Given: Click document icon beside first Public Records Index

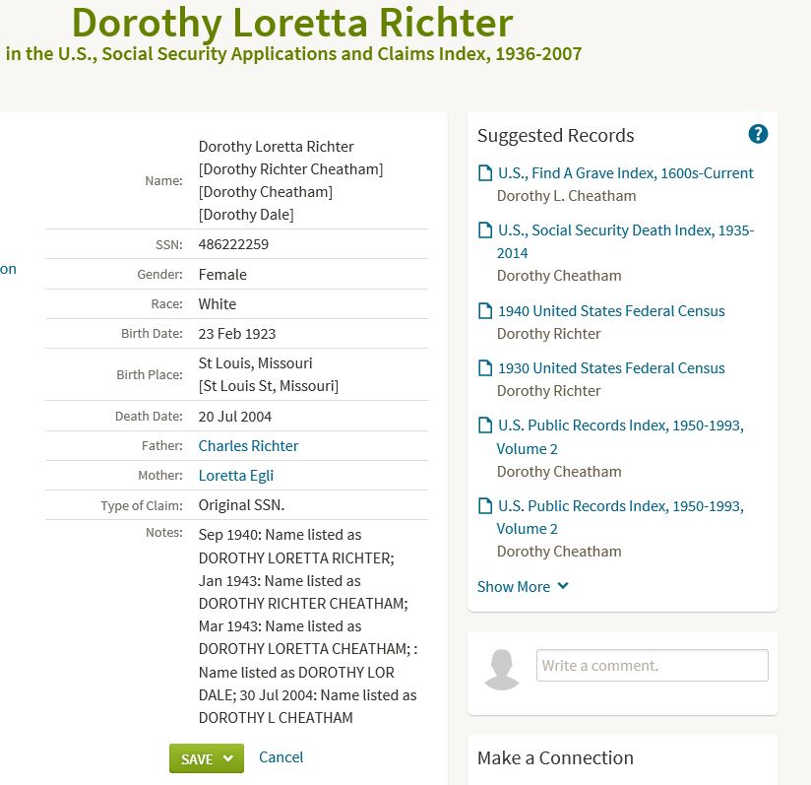Looking at the screenshot, I should tap(484, 425).
